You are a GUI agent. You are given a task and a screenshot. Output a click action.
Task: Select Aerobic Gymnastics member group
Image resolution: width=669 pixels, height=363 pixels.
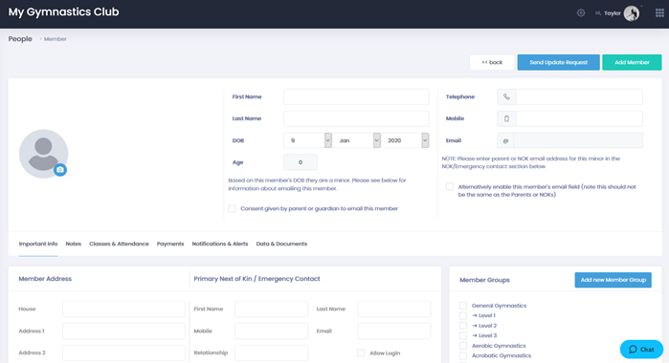tap(463, 346)
